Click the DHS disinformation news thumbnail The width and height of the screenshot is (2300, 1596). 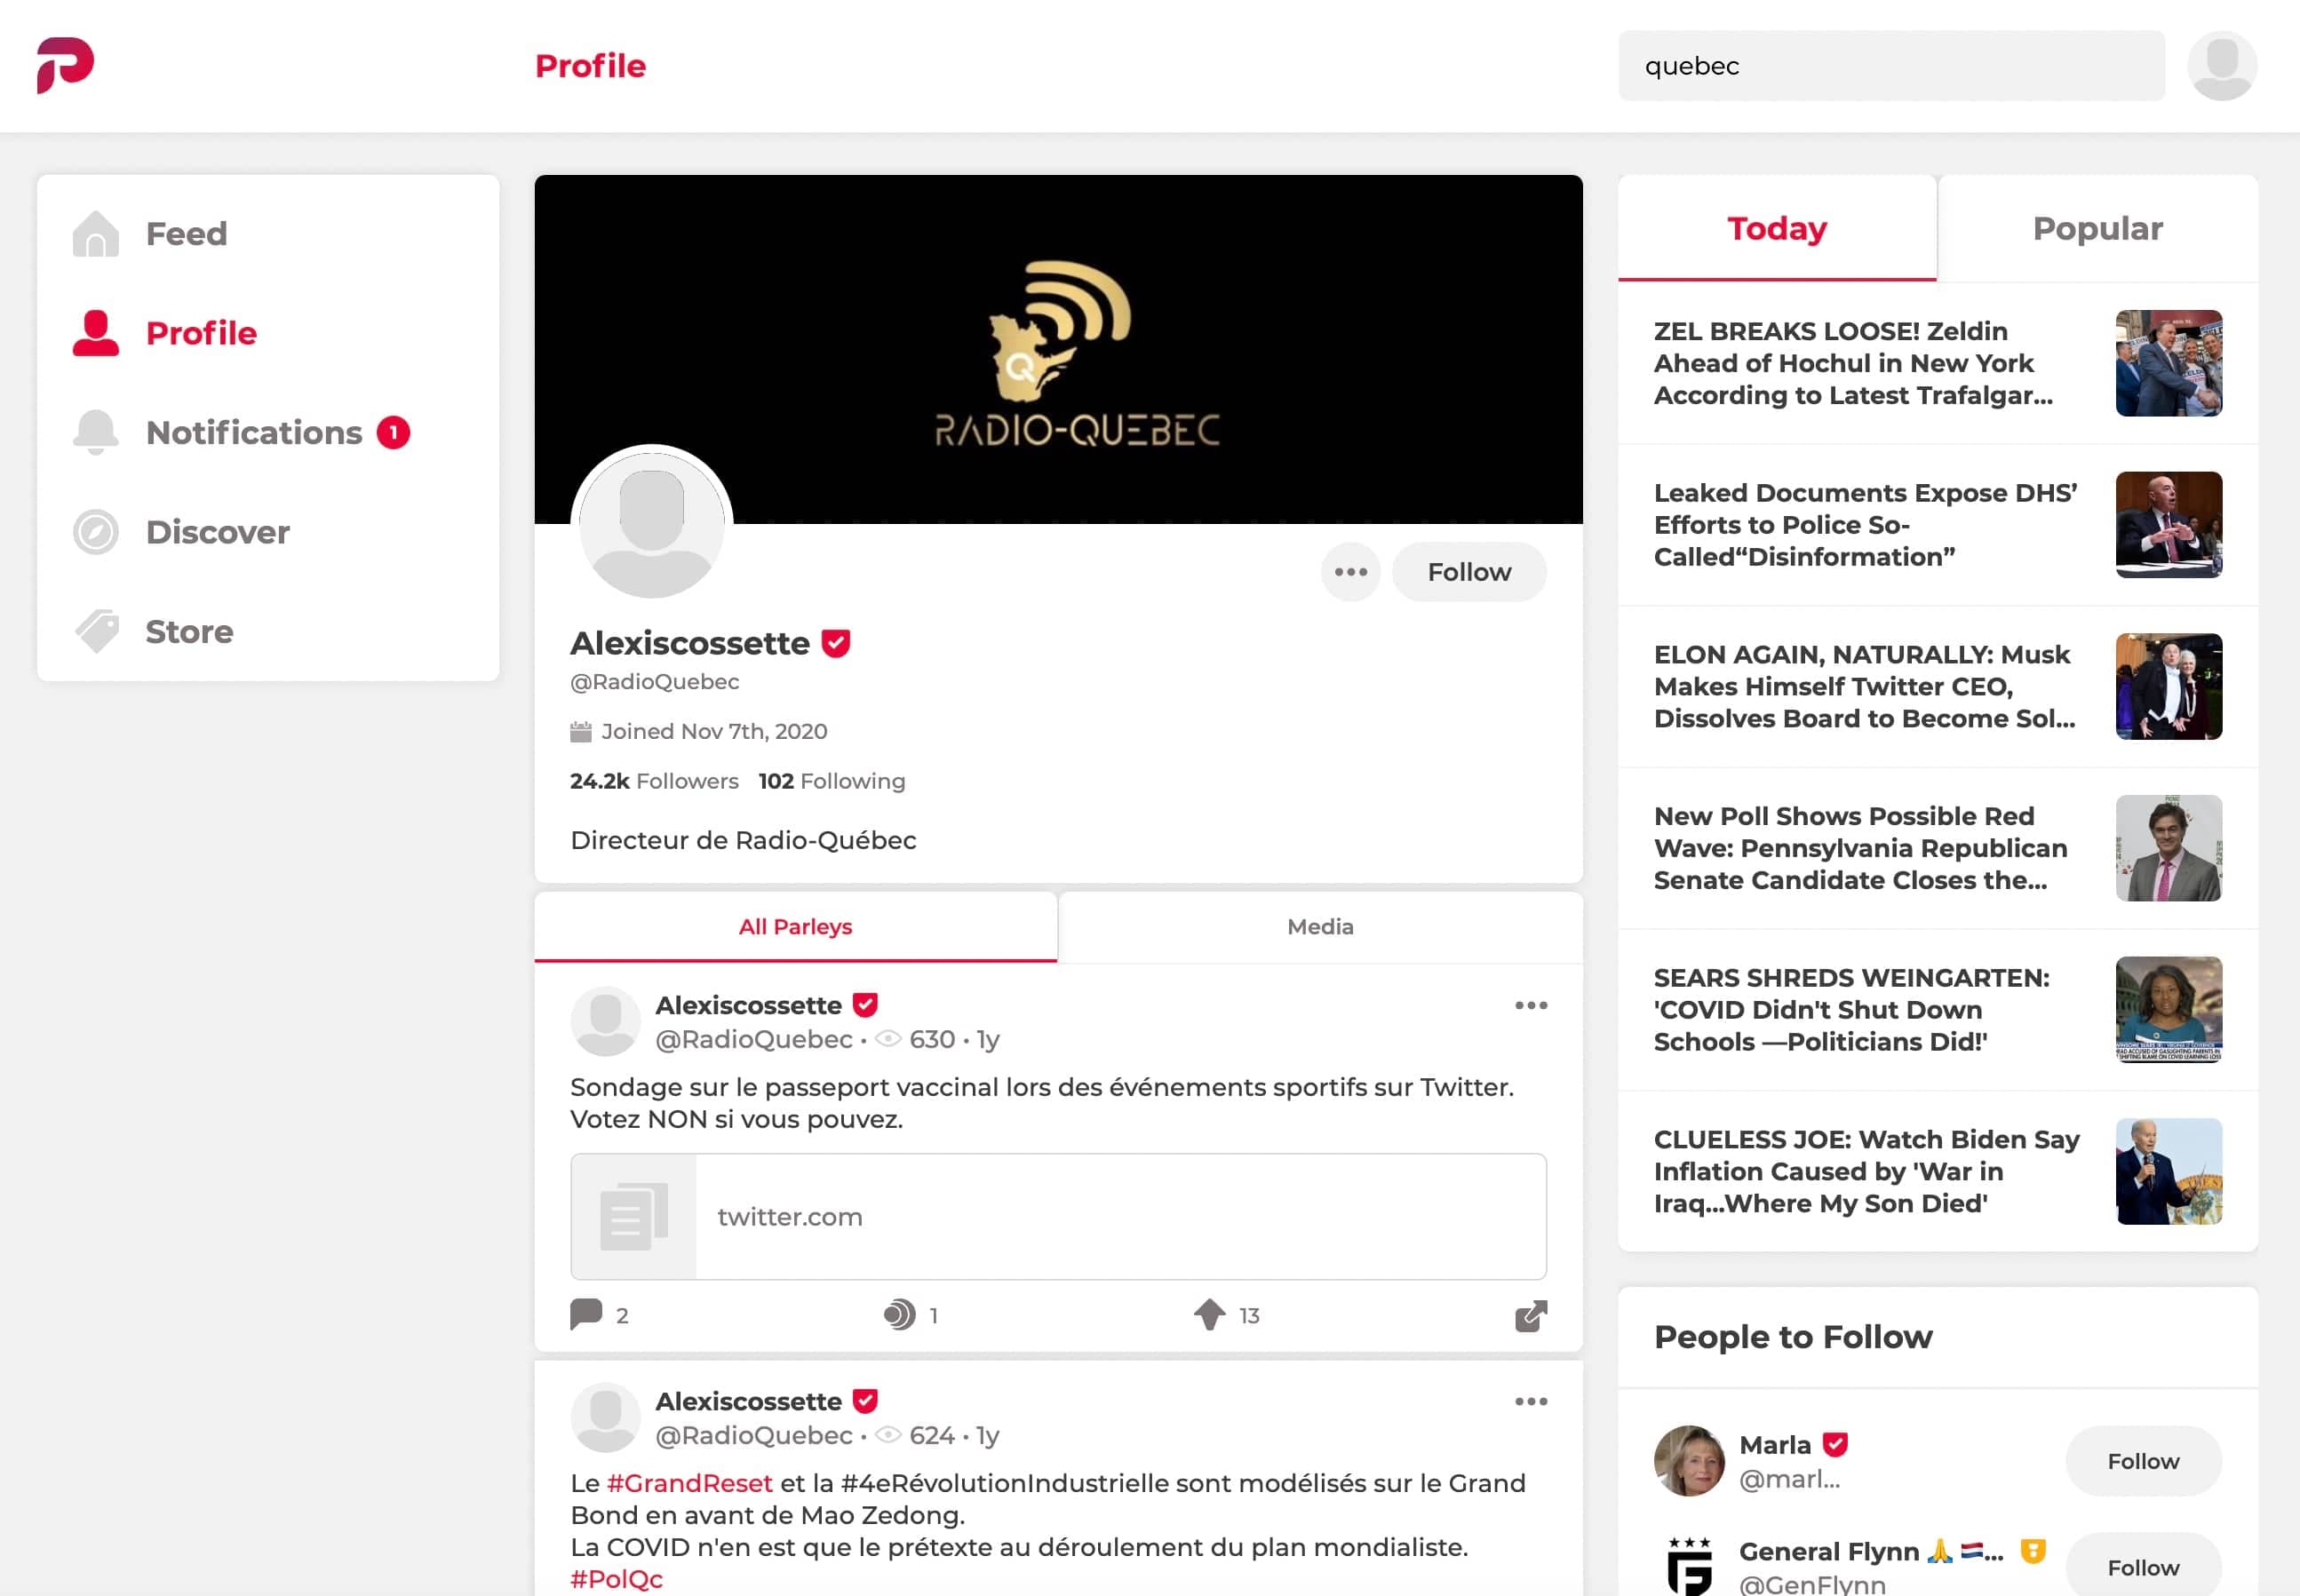[2168, 524]
